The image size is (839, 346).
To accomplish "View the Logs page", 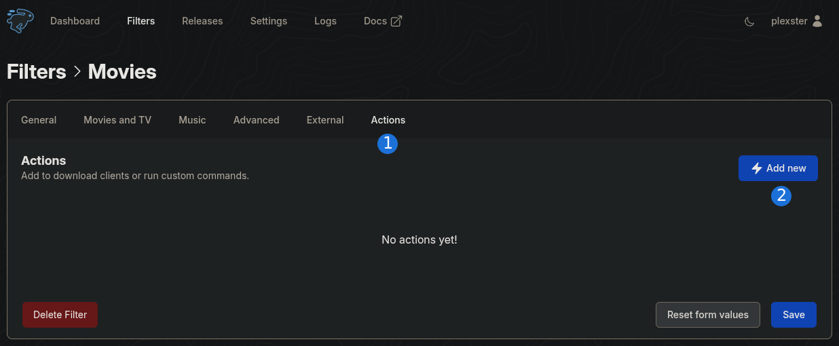I will (x=325, y=21).
